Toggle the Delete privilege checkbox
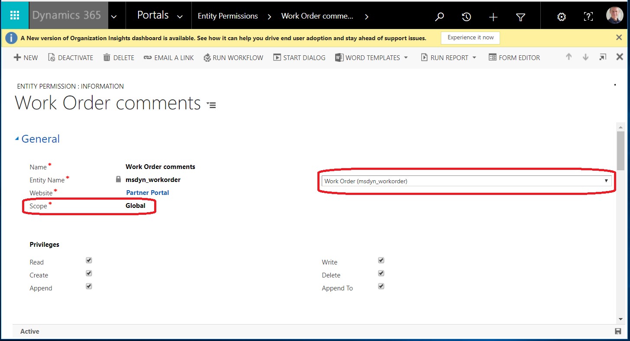Image resolution: width=630 pixels, height=341 pixels. [381, 273]
